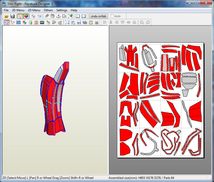Click the Align Bottom icon
Screen dimensions: 214x182
click(x=134, y=22)
